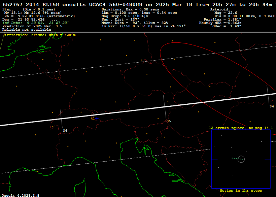The width and height of the screenshot is (276, 197).
Task: Click the 'Mv 13.1; Mr 12.6' star magnitude line
Action: [33, 13]
